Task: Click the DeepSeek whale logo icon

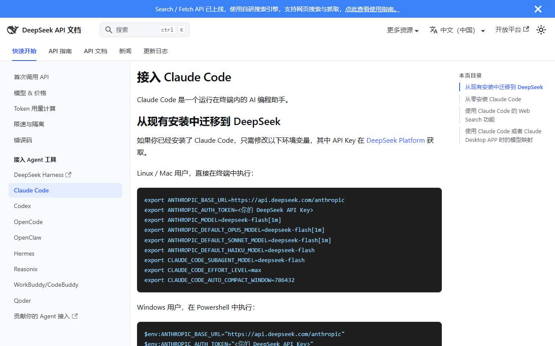Action: point(13,30)
